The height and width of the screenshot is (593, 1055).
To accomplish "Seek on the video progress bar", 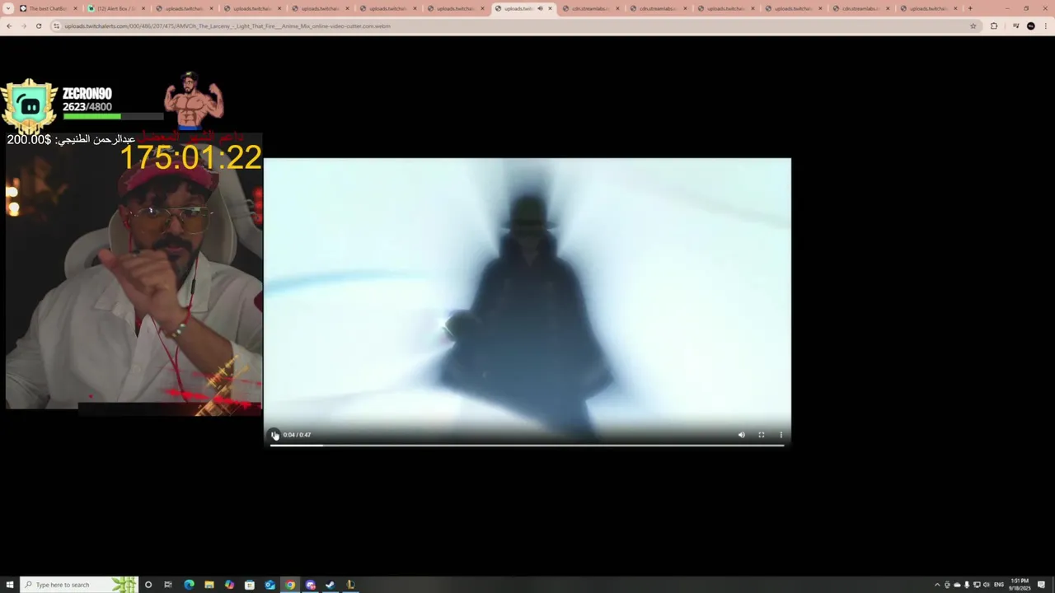I will [x=527, y=445].
